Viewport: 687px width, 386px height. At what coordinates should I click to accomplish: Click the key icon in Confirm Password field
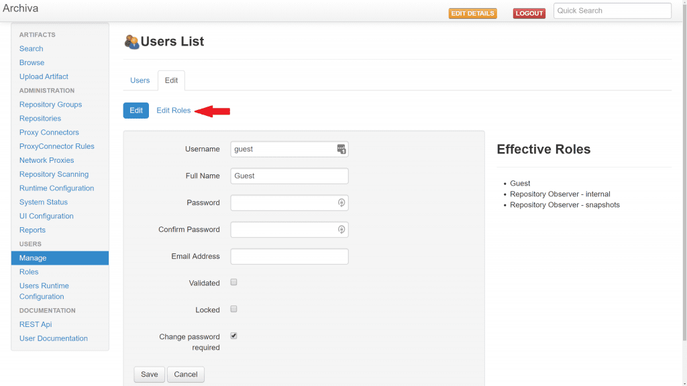[341, 229]
